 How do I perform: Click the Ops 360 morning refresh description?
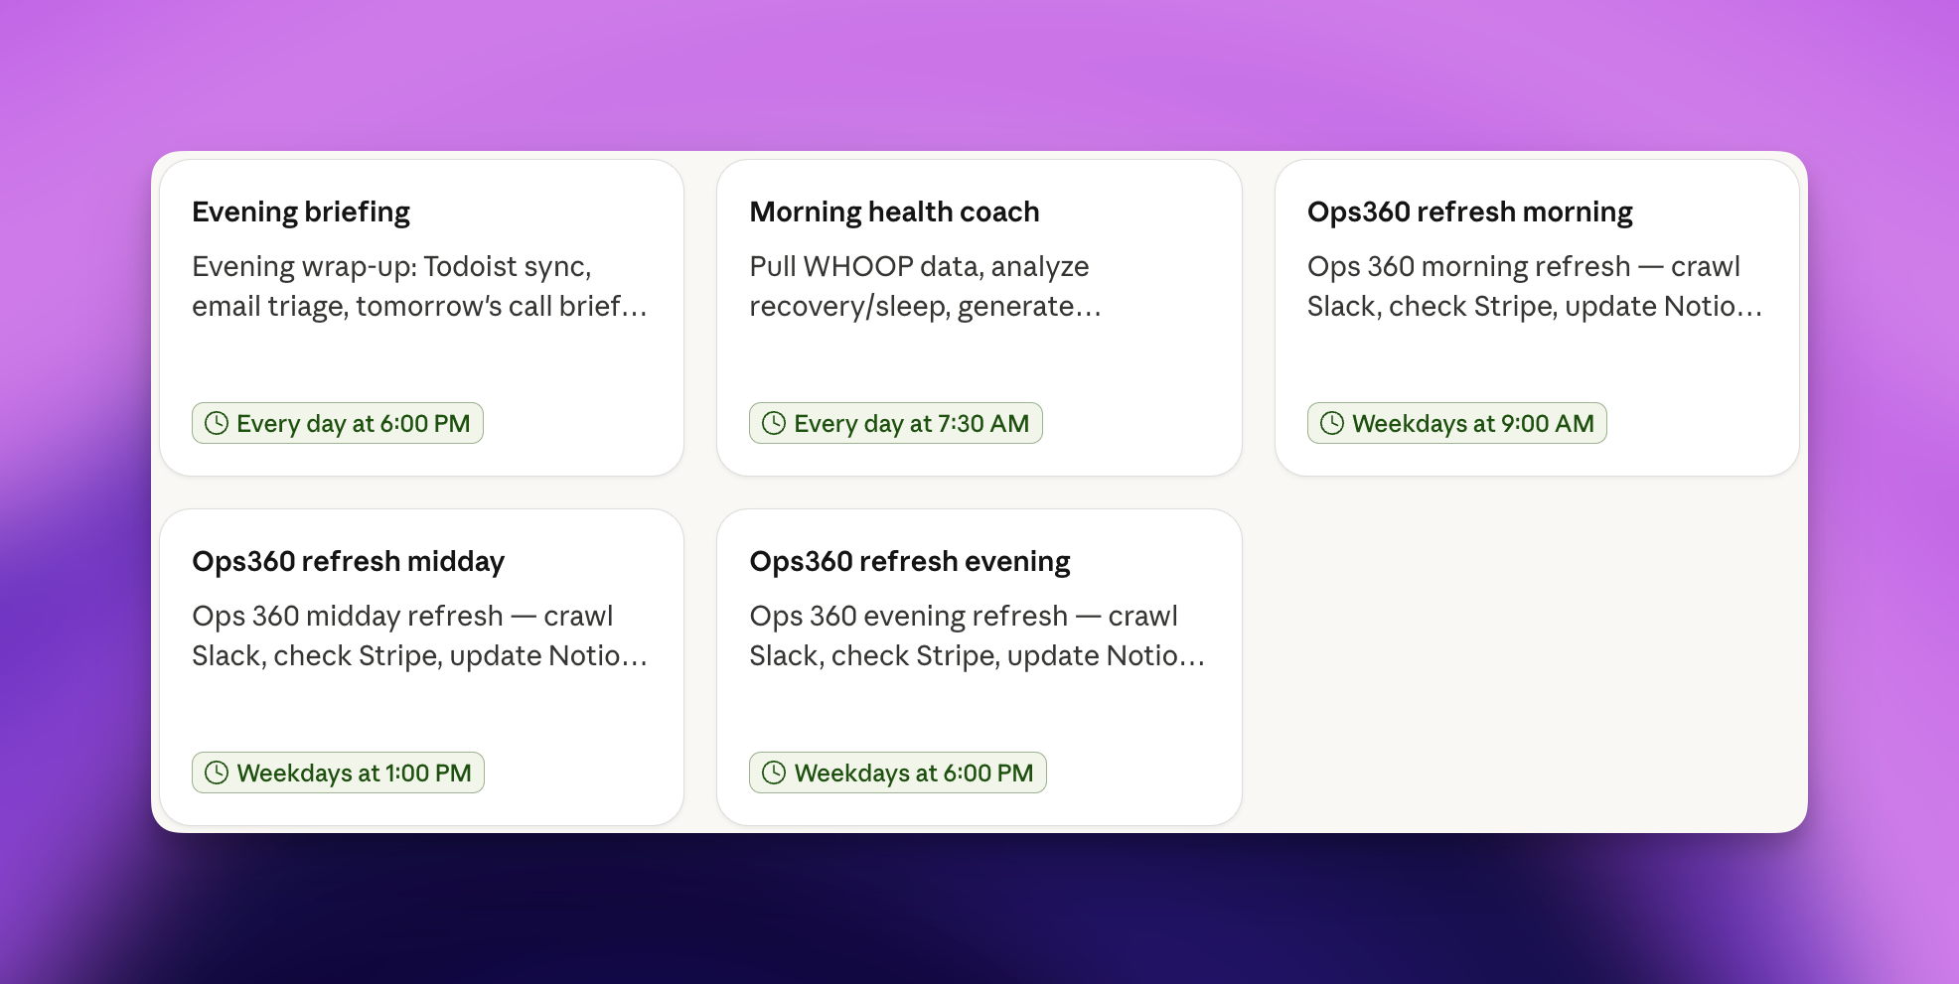click(x=1534, y=287)
